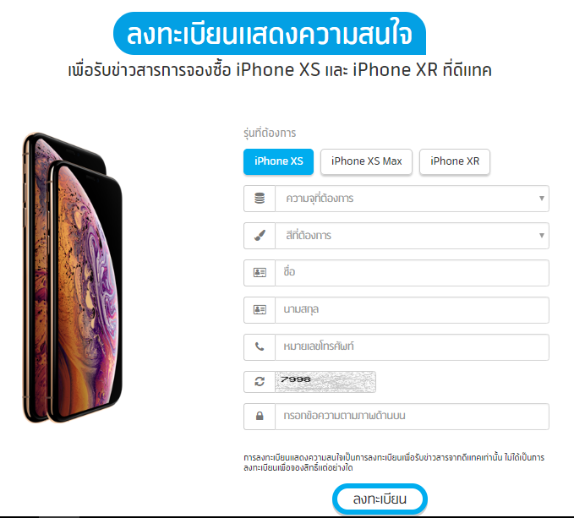Screen dimensions: 574x518
Task: Focus the นามสกุล last name field
Action: [x=413, y=310]
